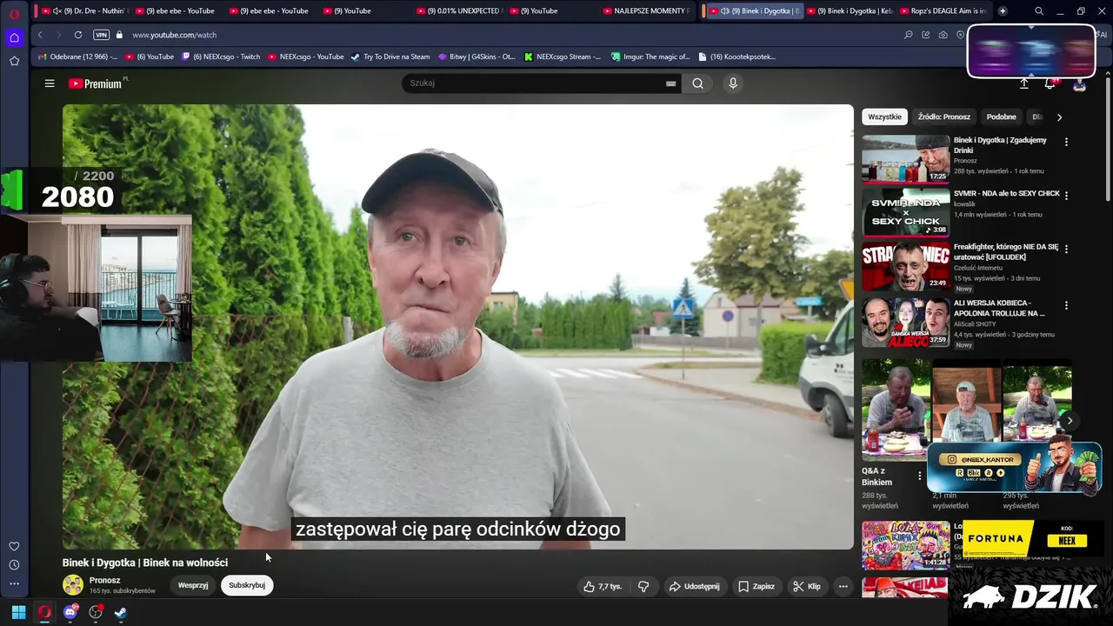
Task: Show more filter chips with the right chevron
Action: point(1059,117)
